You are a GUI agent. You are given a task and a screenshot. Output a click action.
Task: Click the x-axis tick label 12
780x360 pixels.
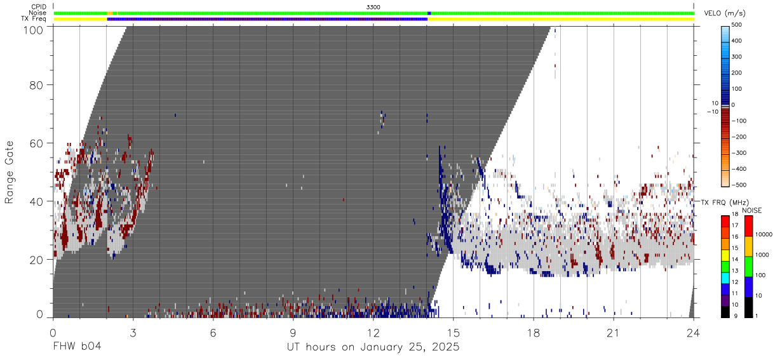373,333
